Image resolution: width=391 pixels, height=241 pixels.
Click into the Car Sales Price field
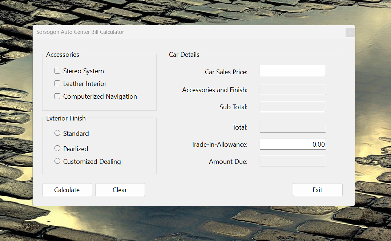[x=293, y=71]
